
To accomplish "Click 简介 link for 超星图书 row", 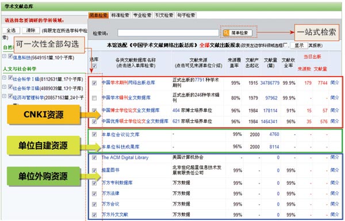I will point(335,170).
